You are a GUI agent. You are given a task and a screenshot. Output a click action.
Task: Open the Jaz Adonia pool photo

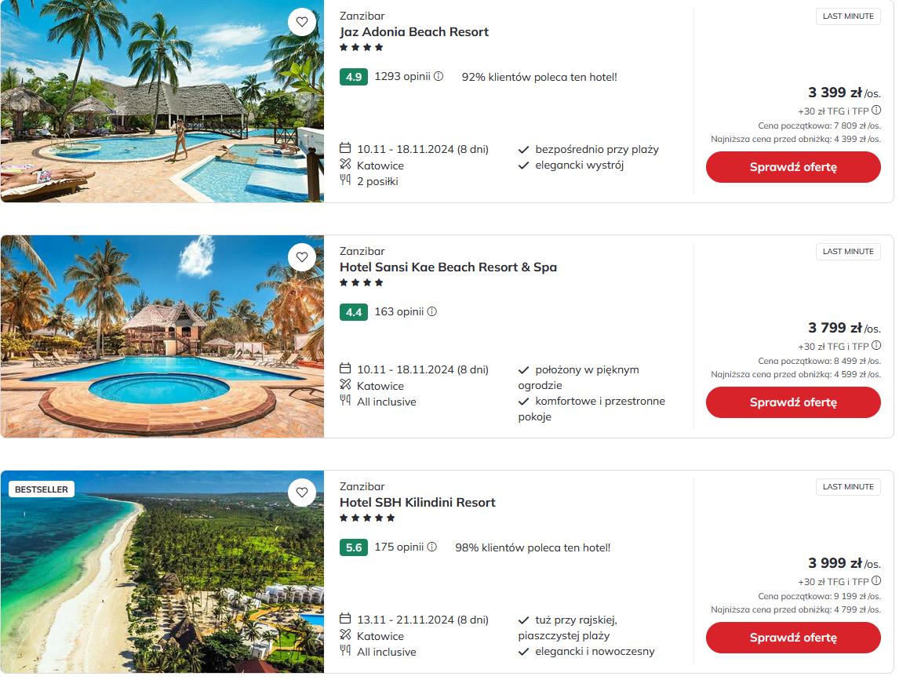(162, 101)
